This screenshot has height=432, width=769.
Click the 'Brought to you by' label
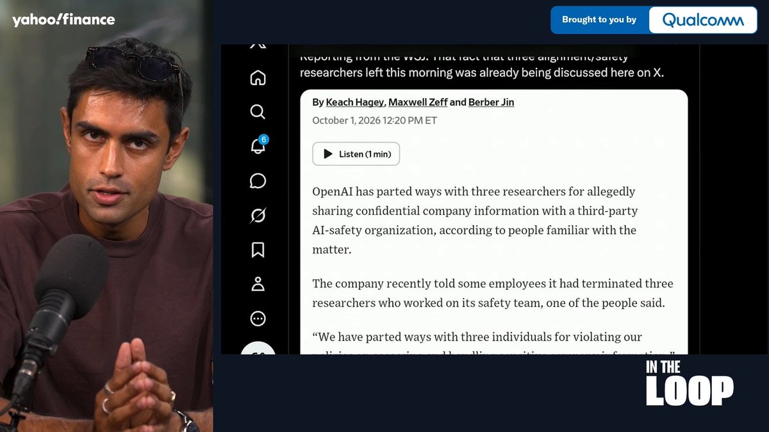(x=599, y=20)
